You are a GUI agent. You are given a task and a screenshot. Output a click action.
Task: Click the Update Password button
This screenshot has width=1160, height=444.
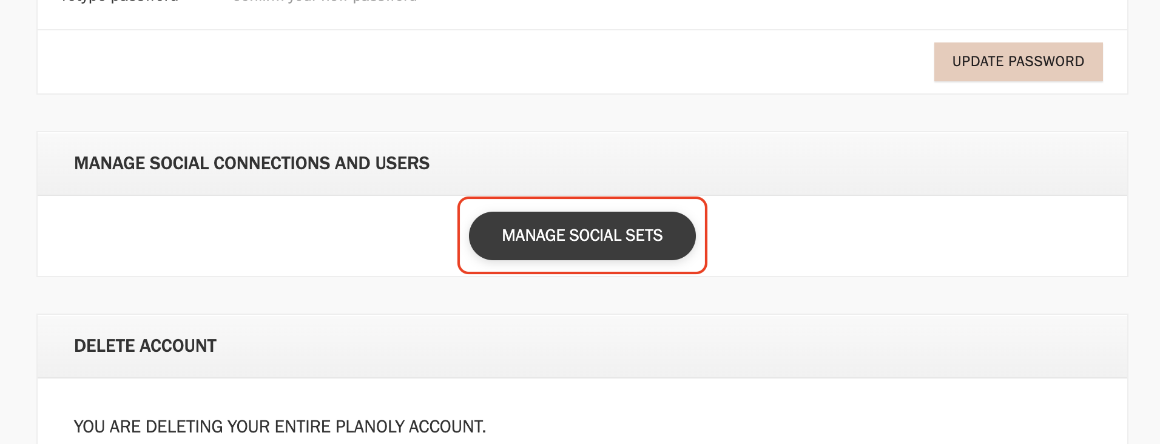1017,61
